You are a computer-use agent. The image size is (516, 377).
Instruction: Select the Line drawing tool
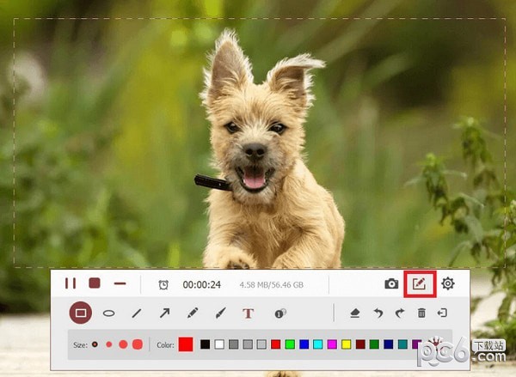click(x=137, y=313)
